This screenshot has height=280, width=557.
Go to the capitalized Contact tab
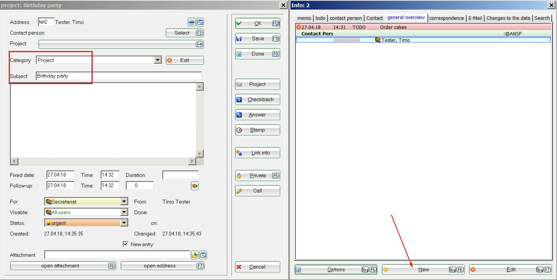click(x=375, y=18)
